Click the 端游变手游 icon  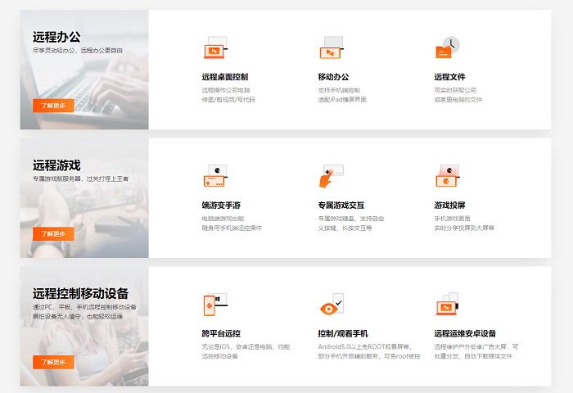(x=214, y=176)
